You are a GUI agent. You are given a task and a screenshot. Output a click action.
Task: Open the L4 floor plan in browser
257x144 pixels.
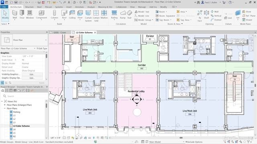14,130
